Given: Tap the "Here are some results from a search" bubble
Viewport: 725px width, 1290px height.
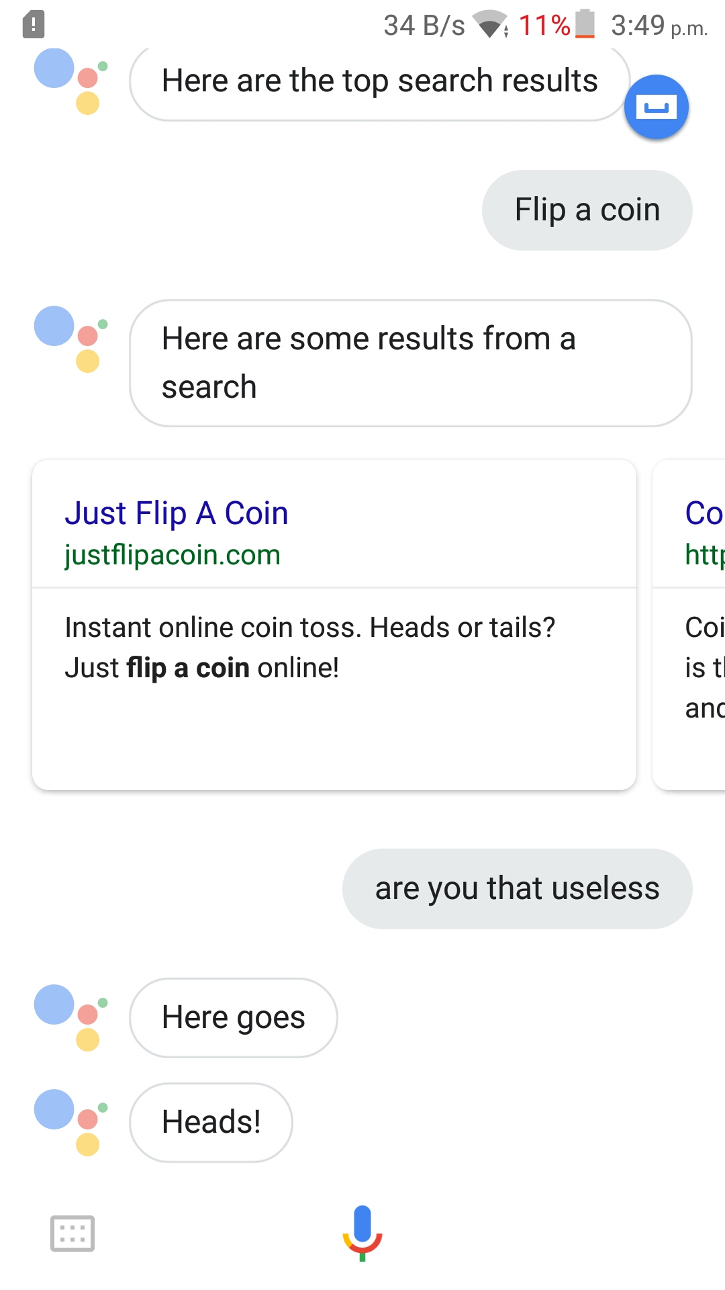Looking at the screenshot, I should pyautogui.click(x=411, y=363).
